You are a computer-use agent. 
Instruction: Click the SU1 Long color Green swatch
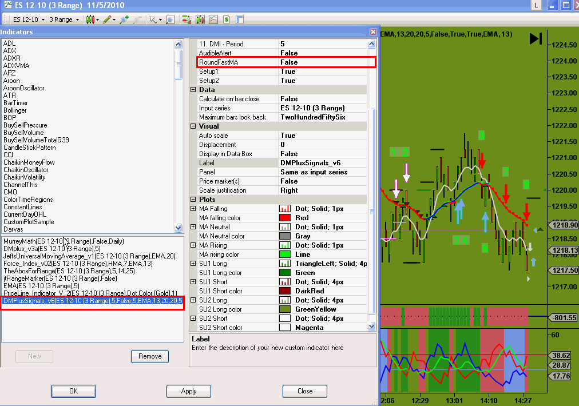pyautogui.click(x=285, y=273)
